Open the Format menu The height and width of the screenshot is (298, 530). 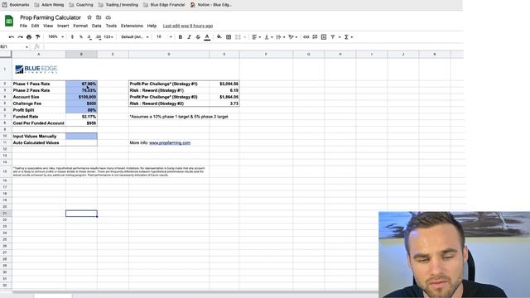(x=80, y=26)
